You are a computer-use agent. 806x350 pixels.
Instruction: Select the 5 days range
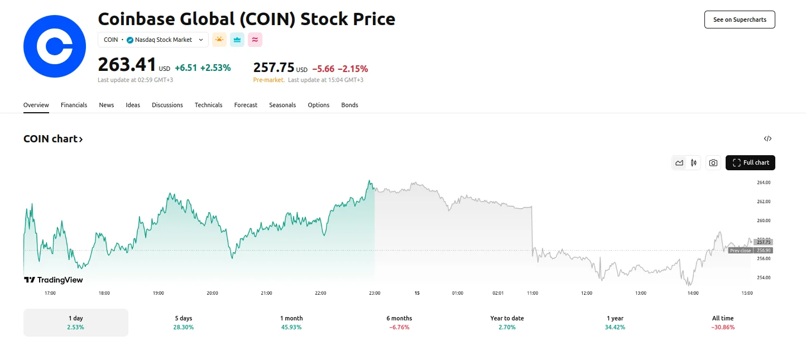(183, 323)
